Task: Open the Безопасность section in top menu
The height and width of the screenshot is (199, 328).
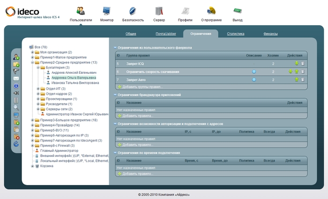Action: point(133,14)
